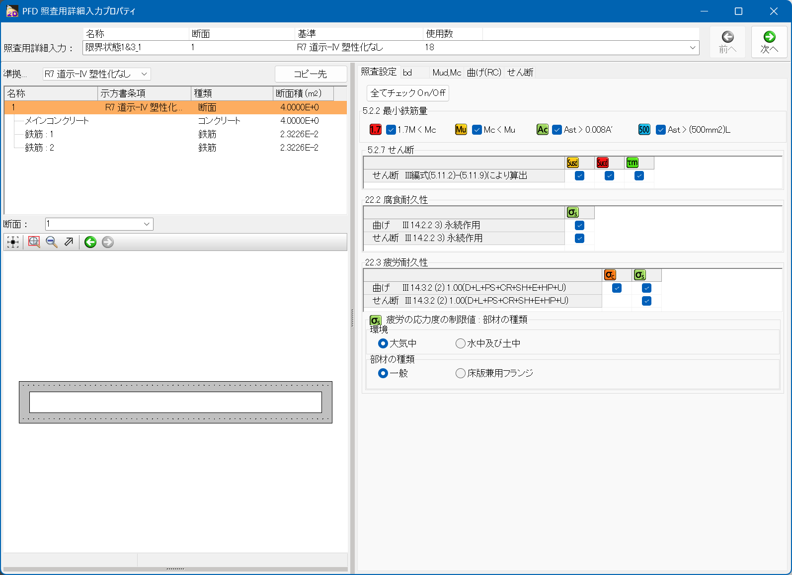Click the コピー先 button
This screenshot has height=575, width=792.
click(x=311, y=74)
